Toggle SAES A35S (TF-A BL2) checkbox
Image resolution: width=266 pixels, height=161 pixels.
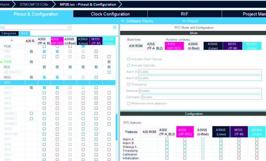(x=44, y=88)
